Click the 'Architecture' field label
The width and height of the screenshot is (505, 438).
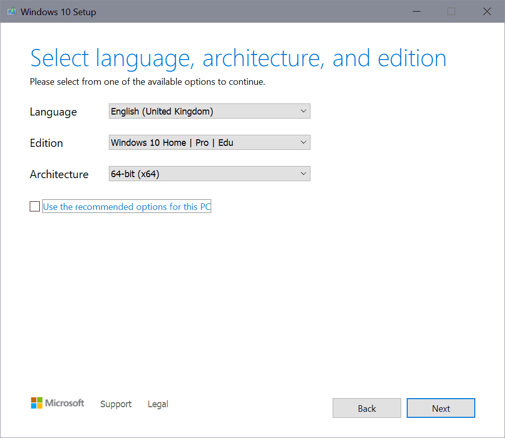pyautogui.click(x=59, y=174)
